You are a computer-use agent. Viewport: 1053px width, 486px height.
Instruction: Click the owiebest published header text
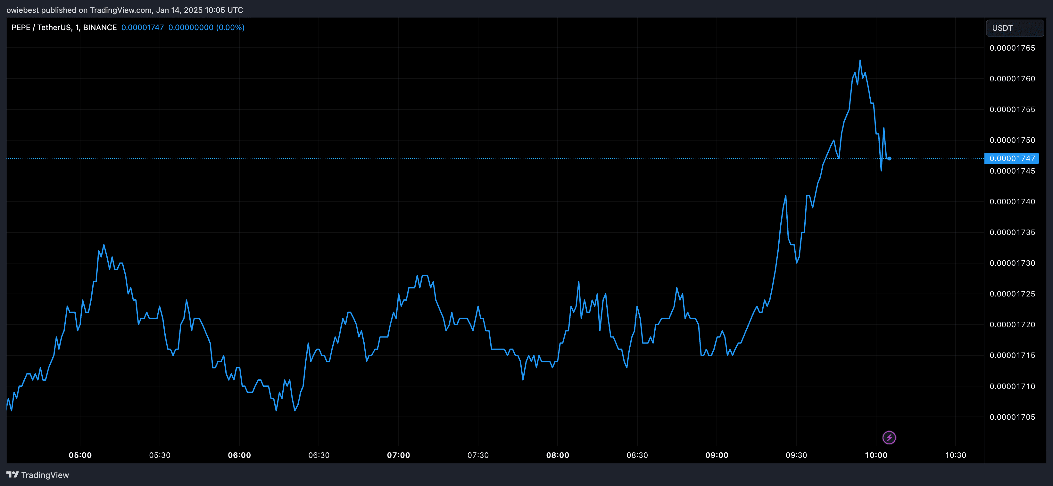point(124,10)
